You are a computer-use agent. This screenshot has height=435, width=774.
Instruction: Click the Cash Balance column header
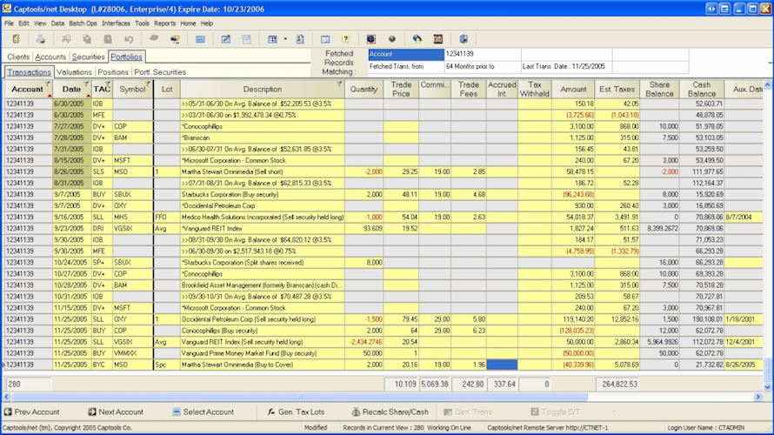(x=701, y=90)
